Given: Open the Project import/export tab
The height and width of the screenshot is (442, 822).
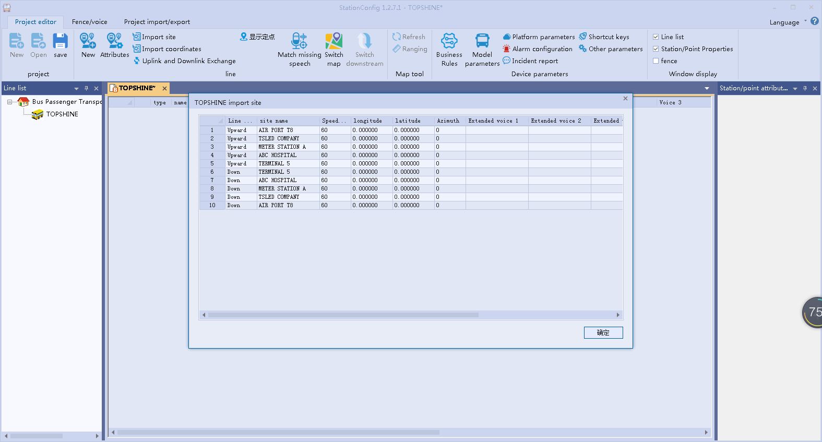Looking at the screenshot, I should pos(157,22).
